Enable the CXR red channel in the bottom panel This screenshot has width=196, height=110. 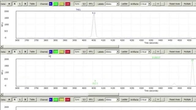coord(68,100)
